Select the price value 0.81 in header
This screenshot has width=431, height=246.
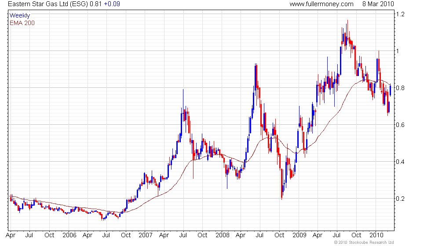pos(96,4)
